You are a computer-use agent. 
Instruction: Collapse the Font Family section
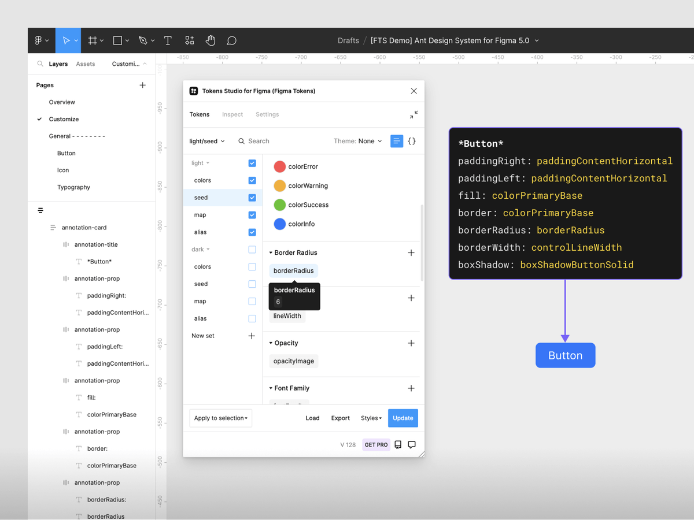pos(271,388)
